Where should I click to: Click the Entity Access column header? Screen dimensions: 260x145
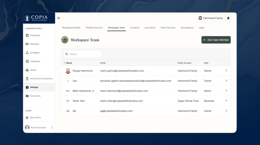184,63
